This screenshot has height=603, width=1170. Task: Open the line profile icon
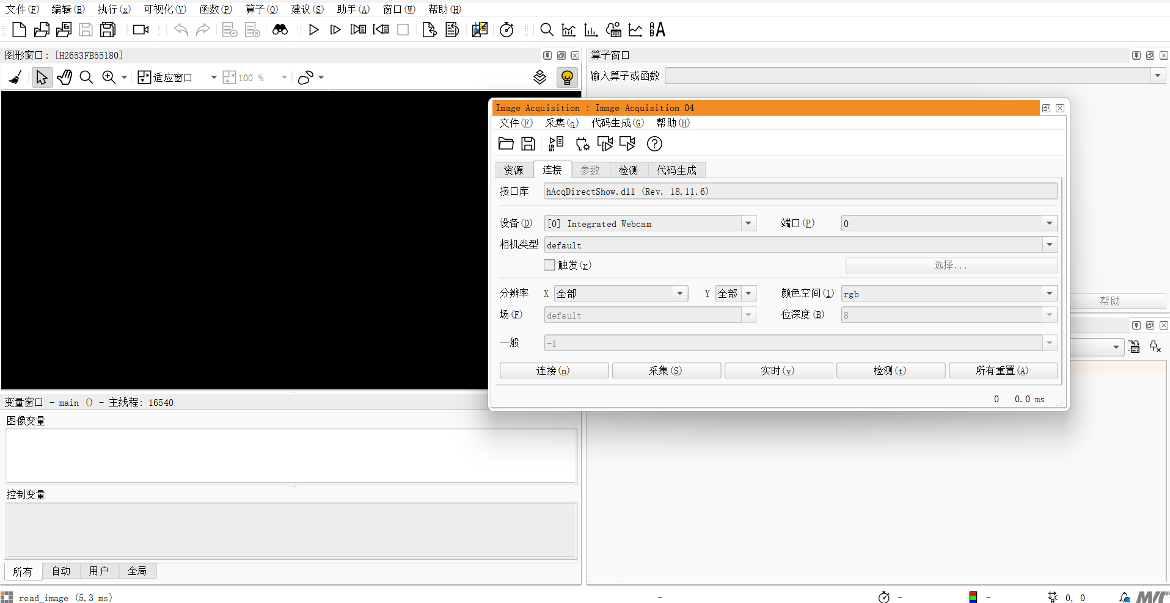tap(635, 29)
